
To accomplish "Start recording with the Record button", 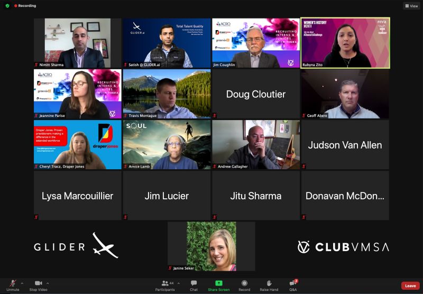I will pyautogui.click(x=244, y=286).
